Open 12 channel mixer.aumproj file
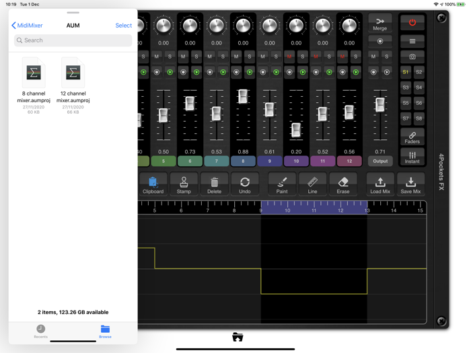Viewport: 471px width, 353px height. click(73, 86)
